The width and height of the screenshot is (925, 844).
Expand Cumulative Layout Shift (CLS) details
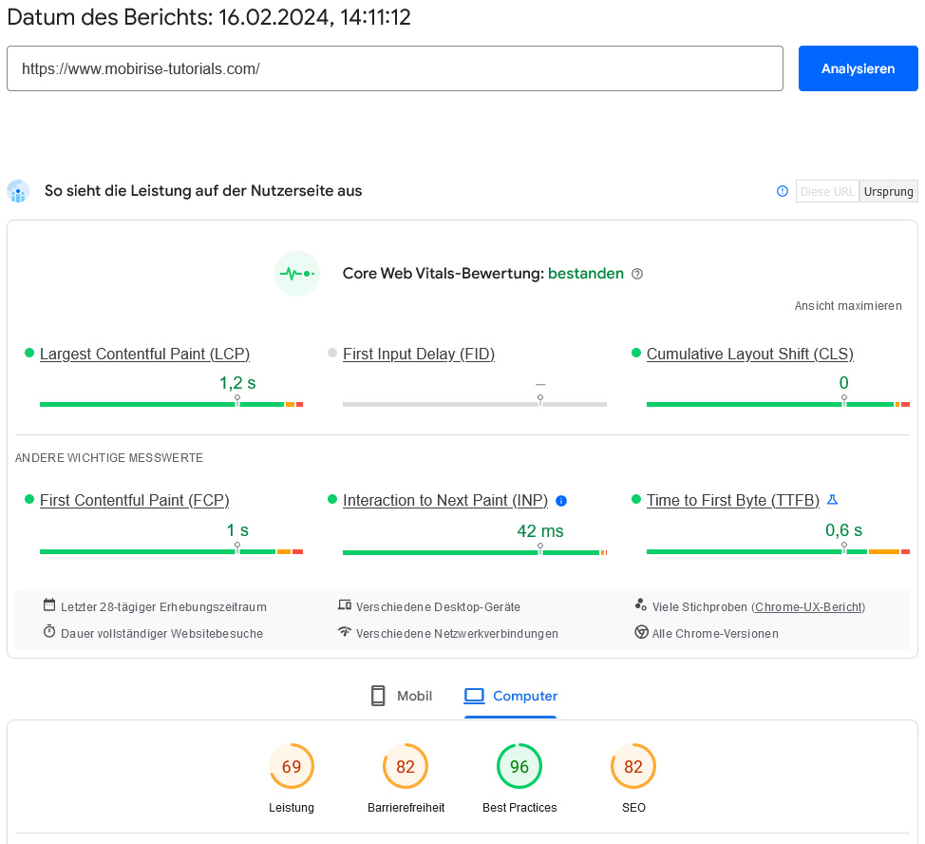749,355
